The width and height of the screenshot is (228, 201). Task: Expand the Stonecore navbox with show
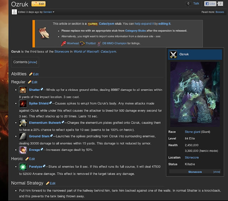[x=217, y=172]
